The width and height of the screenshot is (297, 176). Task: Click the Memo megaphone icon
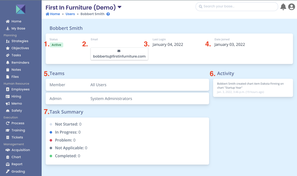point(7,104)
